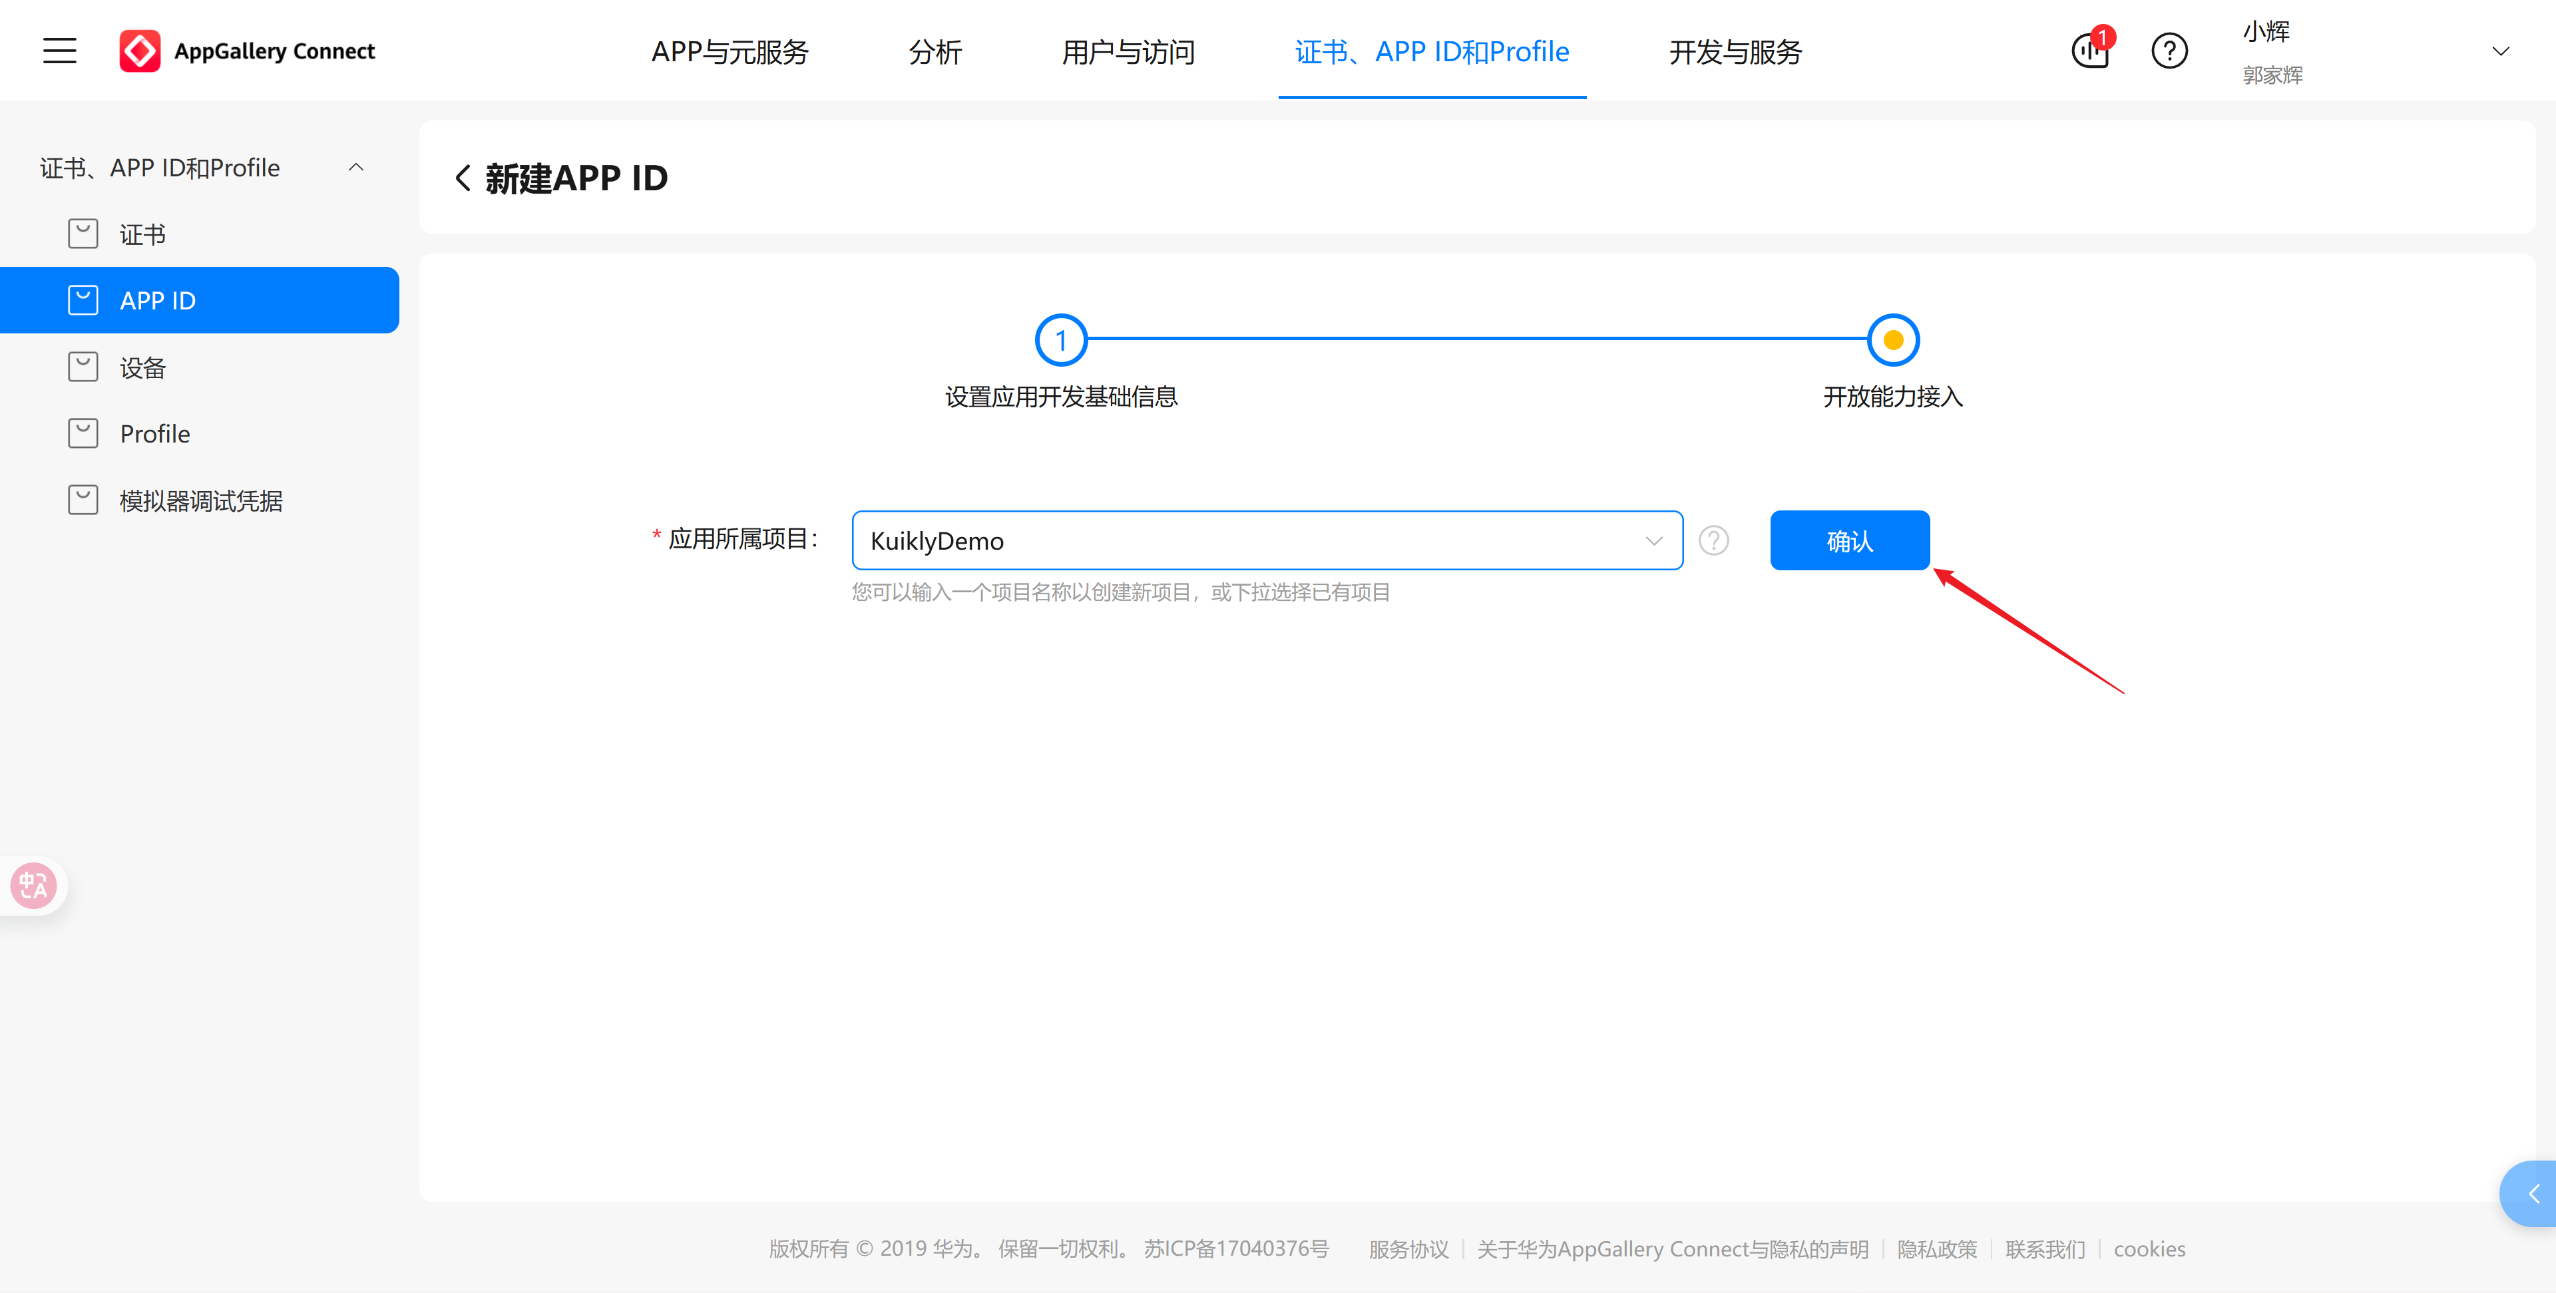Image resolution: width=2556 pixels, height=1293 pixels.
Task: Collapse the 证书、APP ID和Profile sidebar section
Action: point(355,167)
